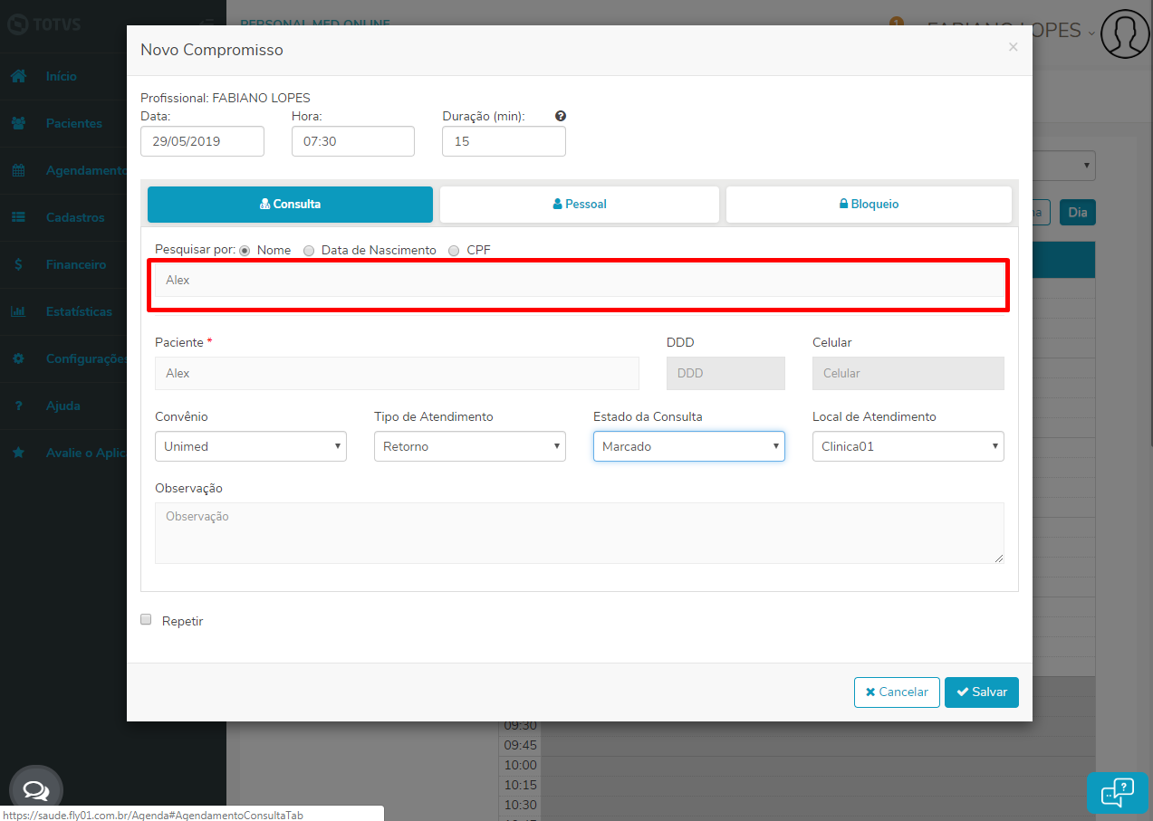Close the Novo Compromisso dialog

(1013, 47)
